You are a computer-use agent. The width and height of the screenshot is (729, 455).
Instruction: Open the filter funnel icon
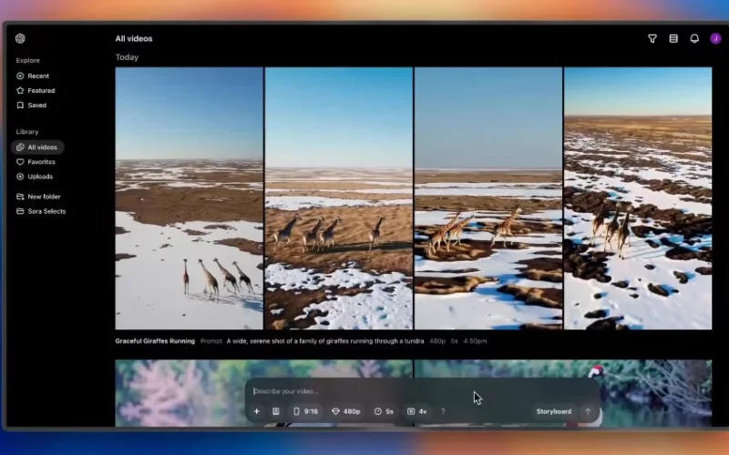point(652,38)
